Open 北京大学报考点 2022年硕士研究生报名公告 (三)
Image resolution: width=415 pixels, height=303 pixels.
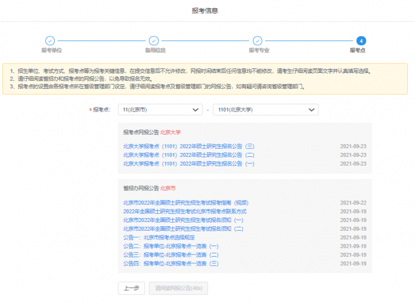point(189,146)
